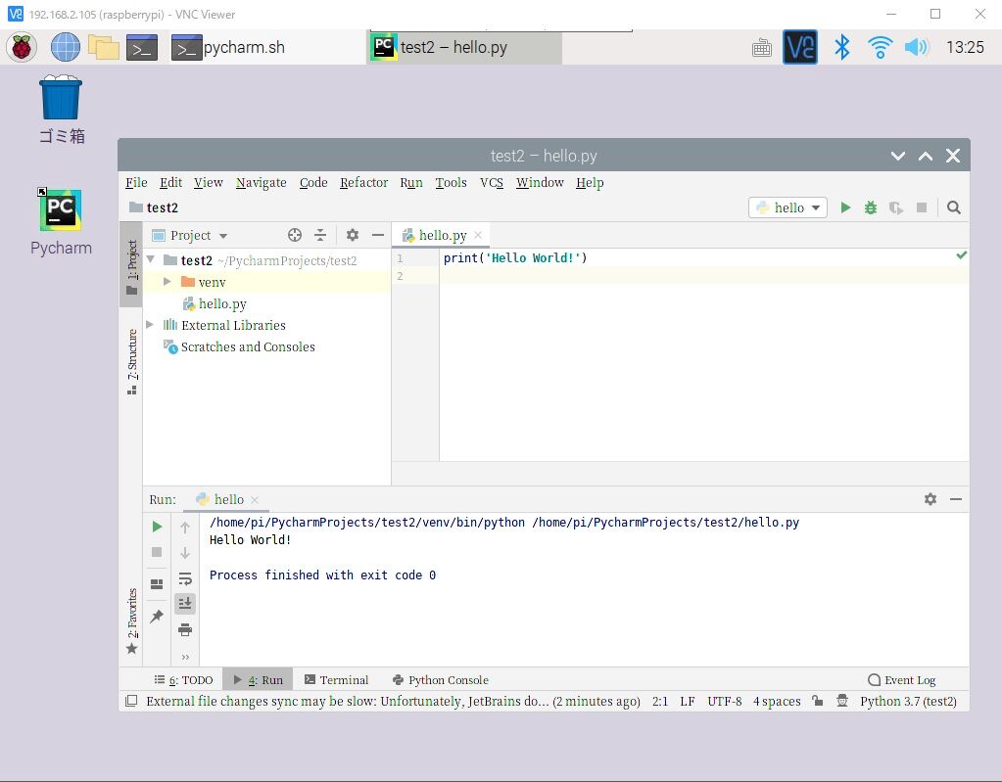Change line separator LF in status bar

687,701
